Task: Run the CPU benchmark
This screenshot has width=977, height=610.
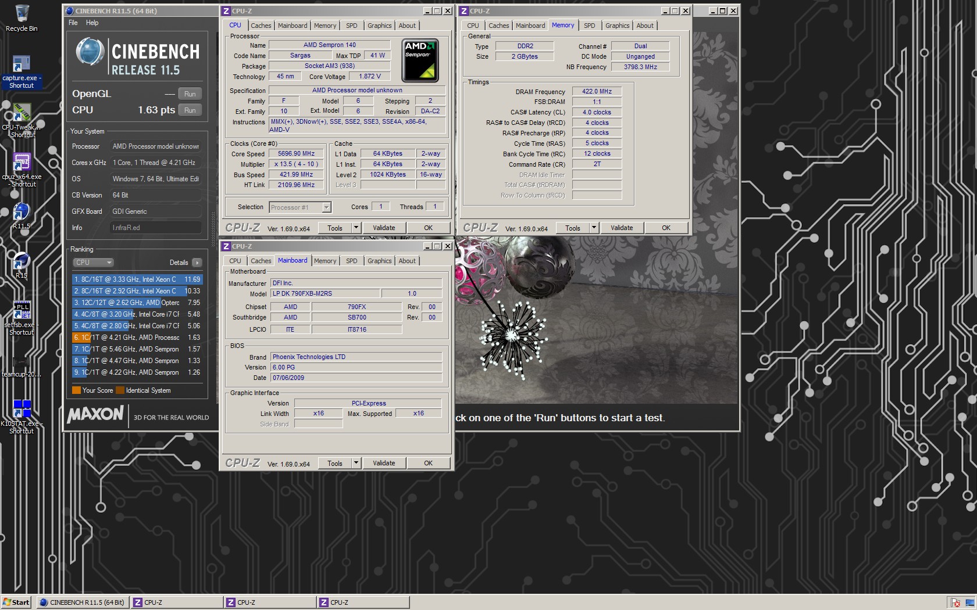Action: coord(190,110)
